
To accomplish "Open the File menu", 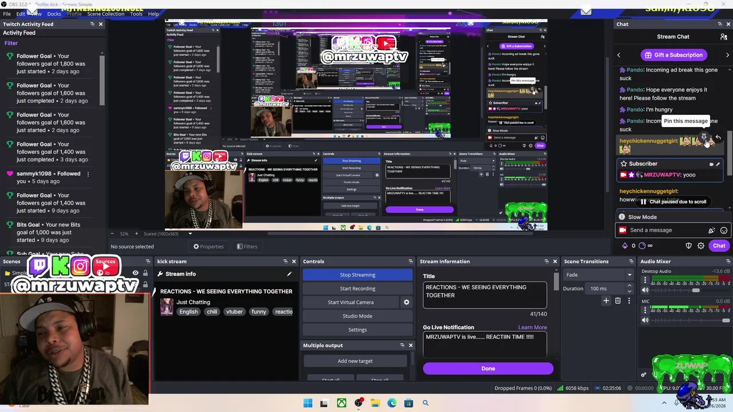I will click(7, 14).
